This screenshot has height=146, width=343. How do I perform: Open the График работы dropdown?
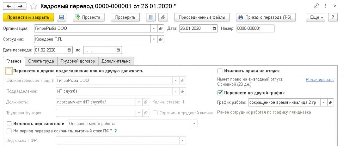(x=324, y=102)
